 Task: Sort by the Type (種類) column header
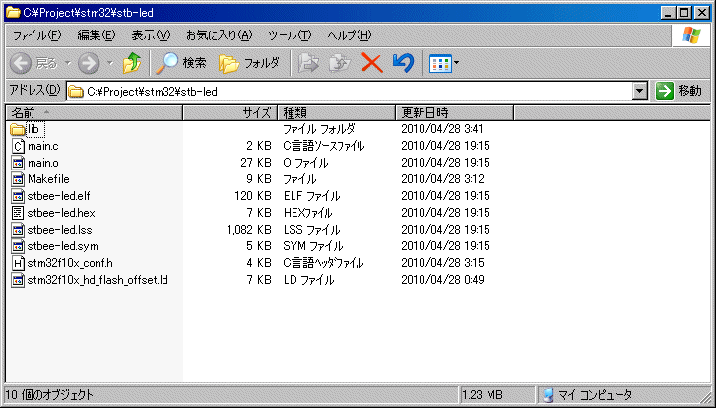pos(337,113)
